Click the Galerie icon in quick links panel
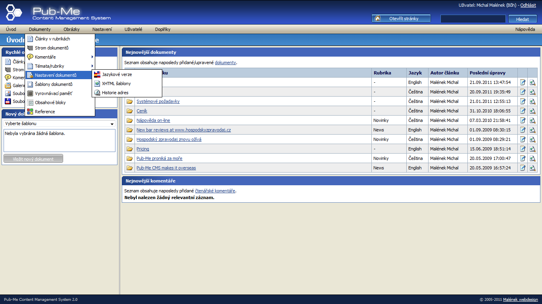 (x=8, y=85)
